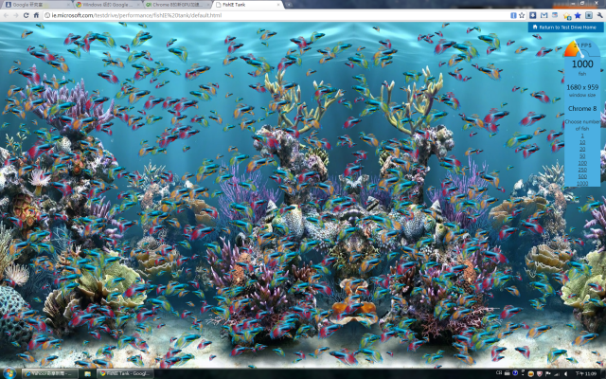
Task: Switch to the Chrome 8 GPU tab
Action: (x=177, y=5)
